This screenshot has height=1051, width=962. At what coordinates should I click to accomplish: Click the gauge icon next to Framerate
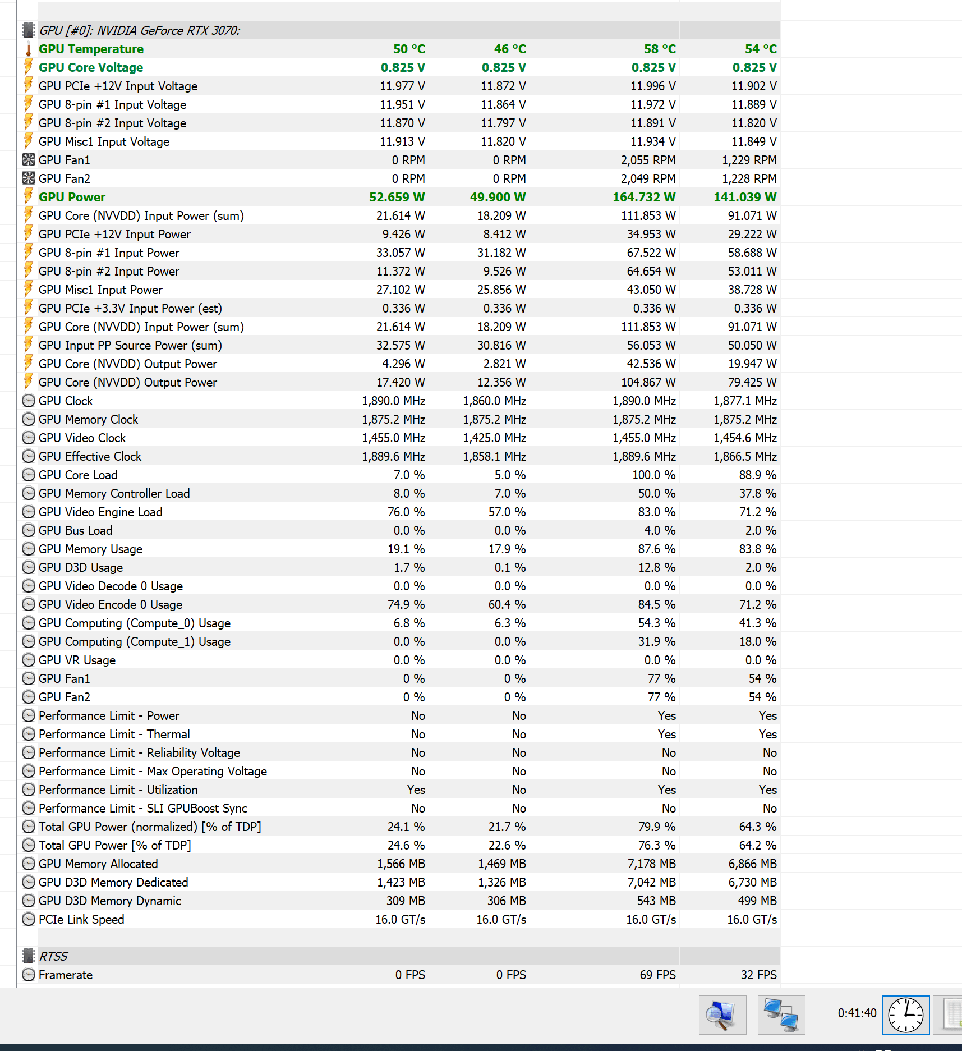[x=29, y=975]
